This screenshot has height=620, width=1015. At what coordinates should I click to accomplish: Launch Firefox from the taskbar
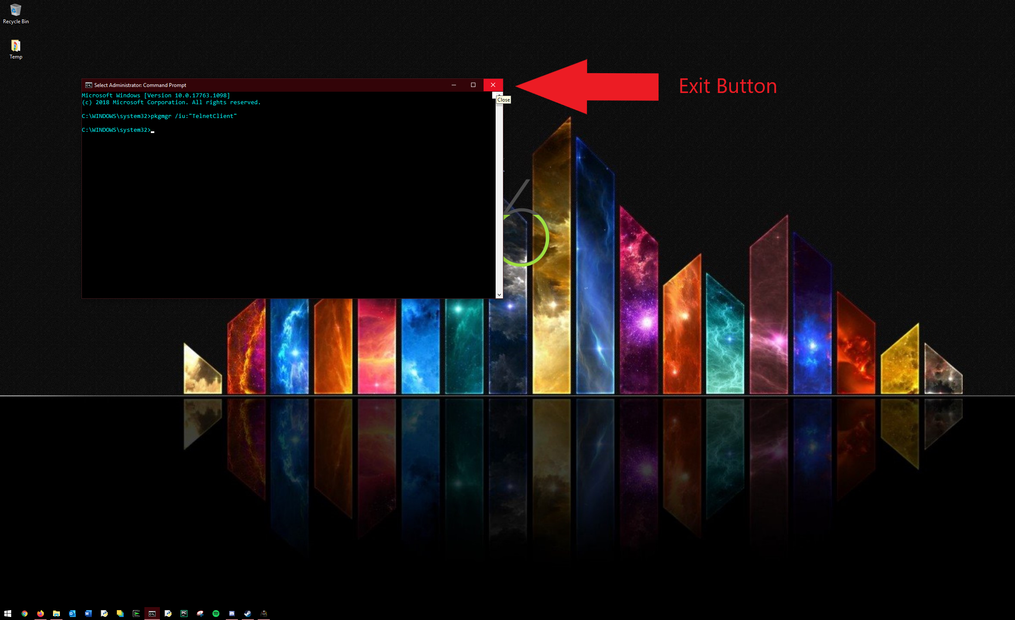pyautogui.click(x=40, y=614)
